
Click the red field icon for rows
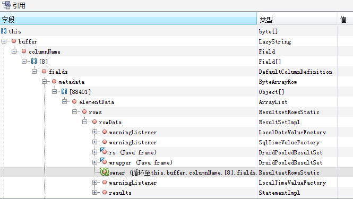84,111
